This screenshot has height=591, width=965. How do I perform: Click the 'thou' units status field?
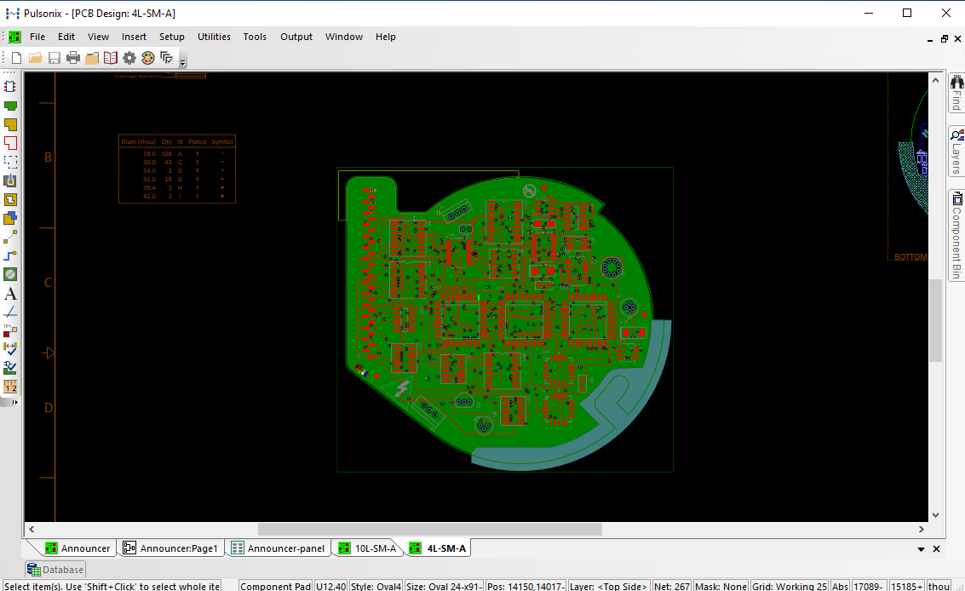[x=939, y=586]
